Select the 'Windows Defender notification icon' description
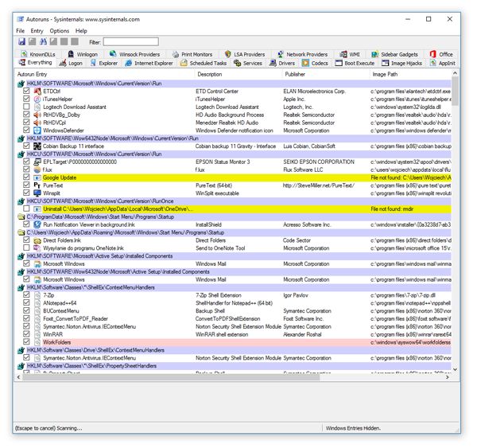Screen dimensions: 477x448 [235, 131]
